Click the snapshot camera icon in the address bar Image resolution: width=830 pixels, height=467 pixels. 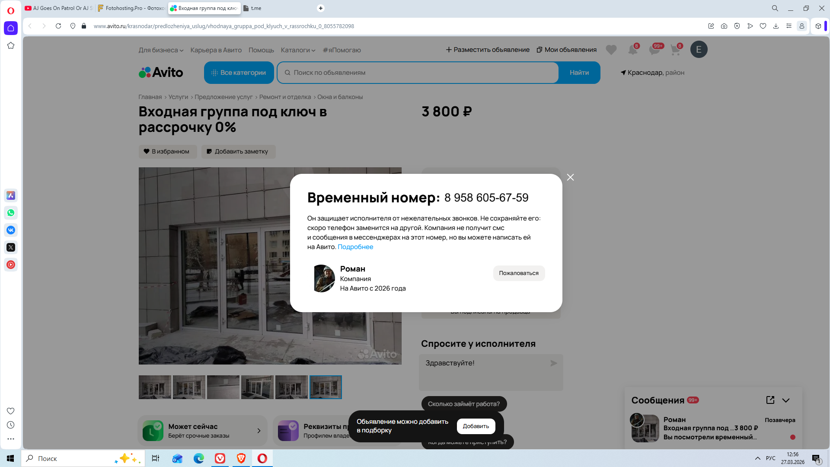(x=724, y=26)
